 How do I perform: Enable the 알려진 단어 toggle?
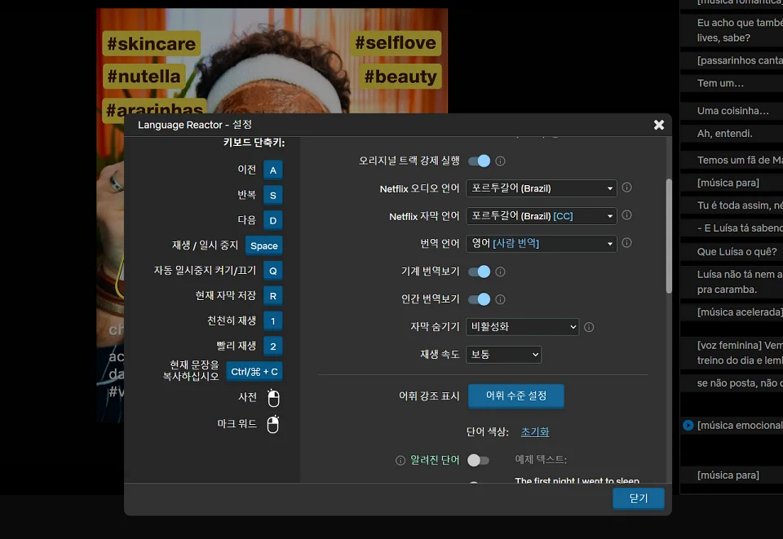point(479,460)
